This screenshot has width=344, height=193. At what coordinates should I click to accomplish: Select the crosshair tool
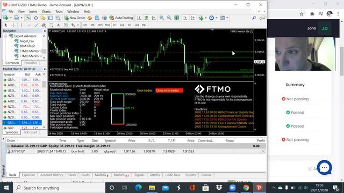coord(13,25)
